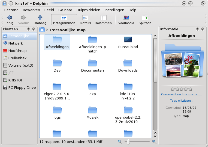Click the zoom-in magnifier icon

[154, 142]
